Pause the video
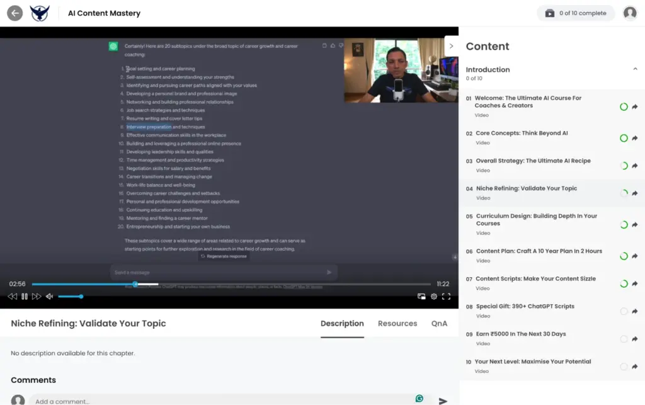This screenshot has width=645, height=405. tap(25, 297)
